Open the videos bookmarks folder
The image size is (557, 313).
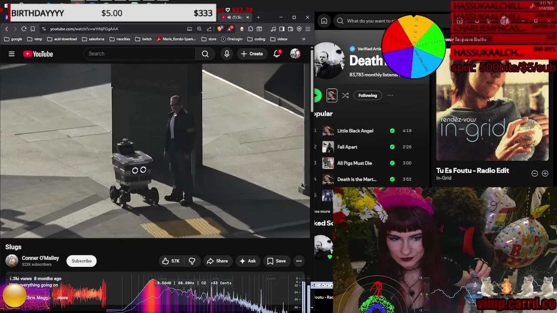click(x=279, y=39)
